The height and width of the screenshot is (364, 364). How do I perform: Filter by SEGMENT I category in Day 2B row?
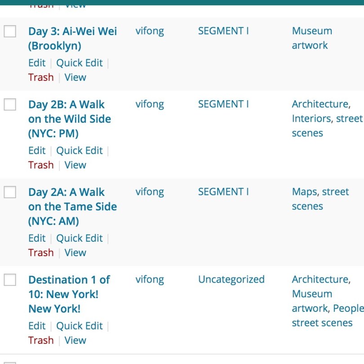coord(223,104)
